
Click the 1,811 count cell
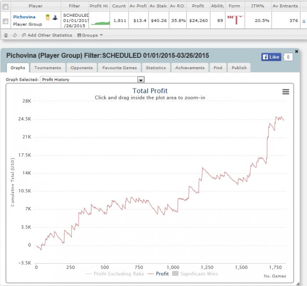(x=119, y=21)
